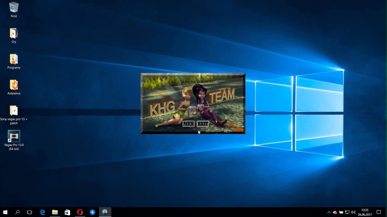Viewport: 387px width, 217px height.
Task: Select the Antywirus folder icon
Action: 14,87
